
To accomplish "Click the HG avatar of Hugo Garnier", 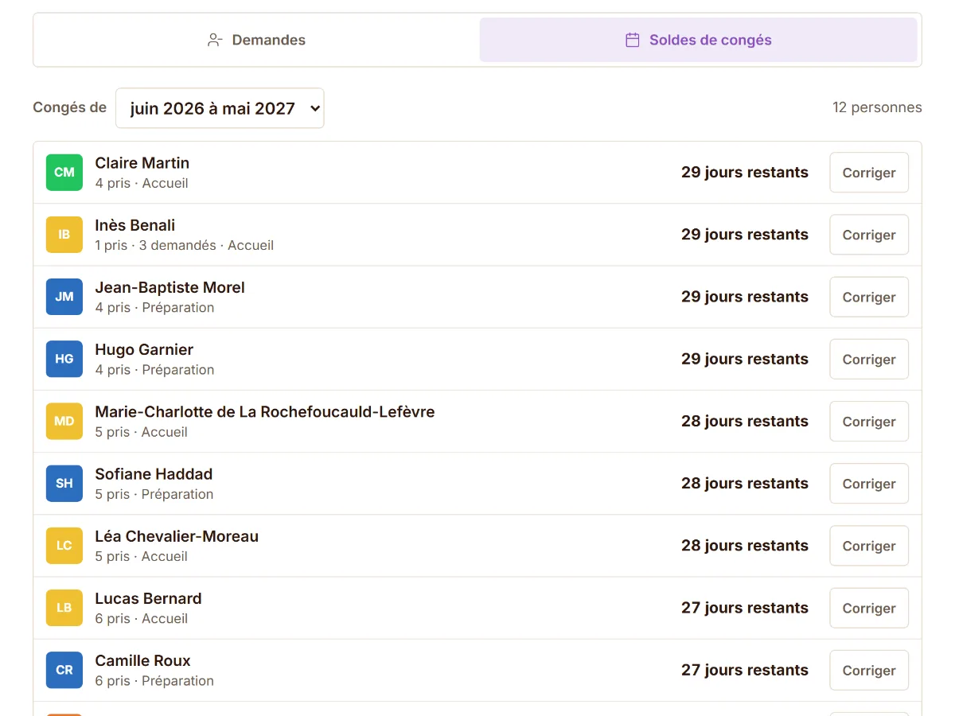I will [64, 359].
